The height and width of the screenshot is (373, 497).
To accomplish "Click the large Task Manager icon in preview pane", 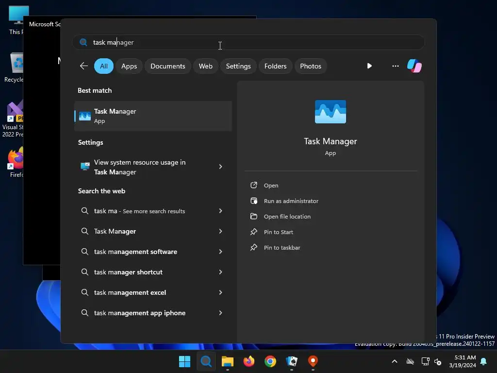I will click(330, 112).
